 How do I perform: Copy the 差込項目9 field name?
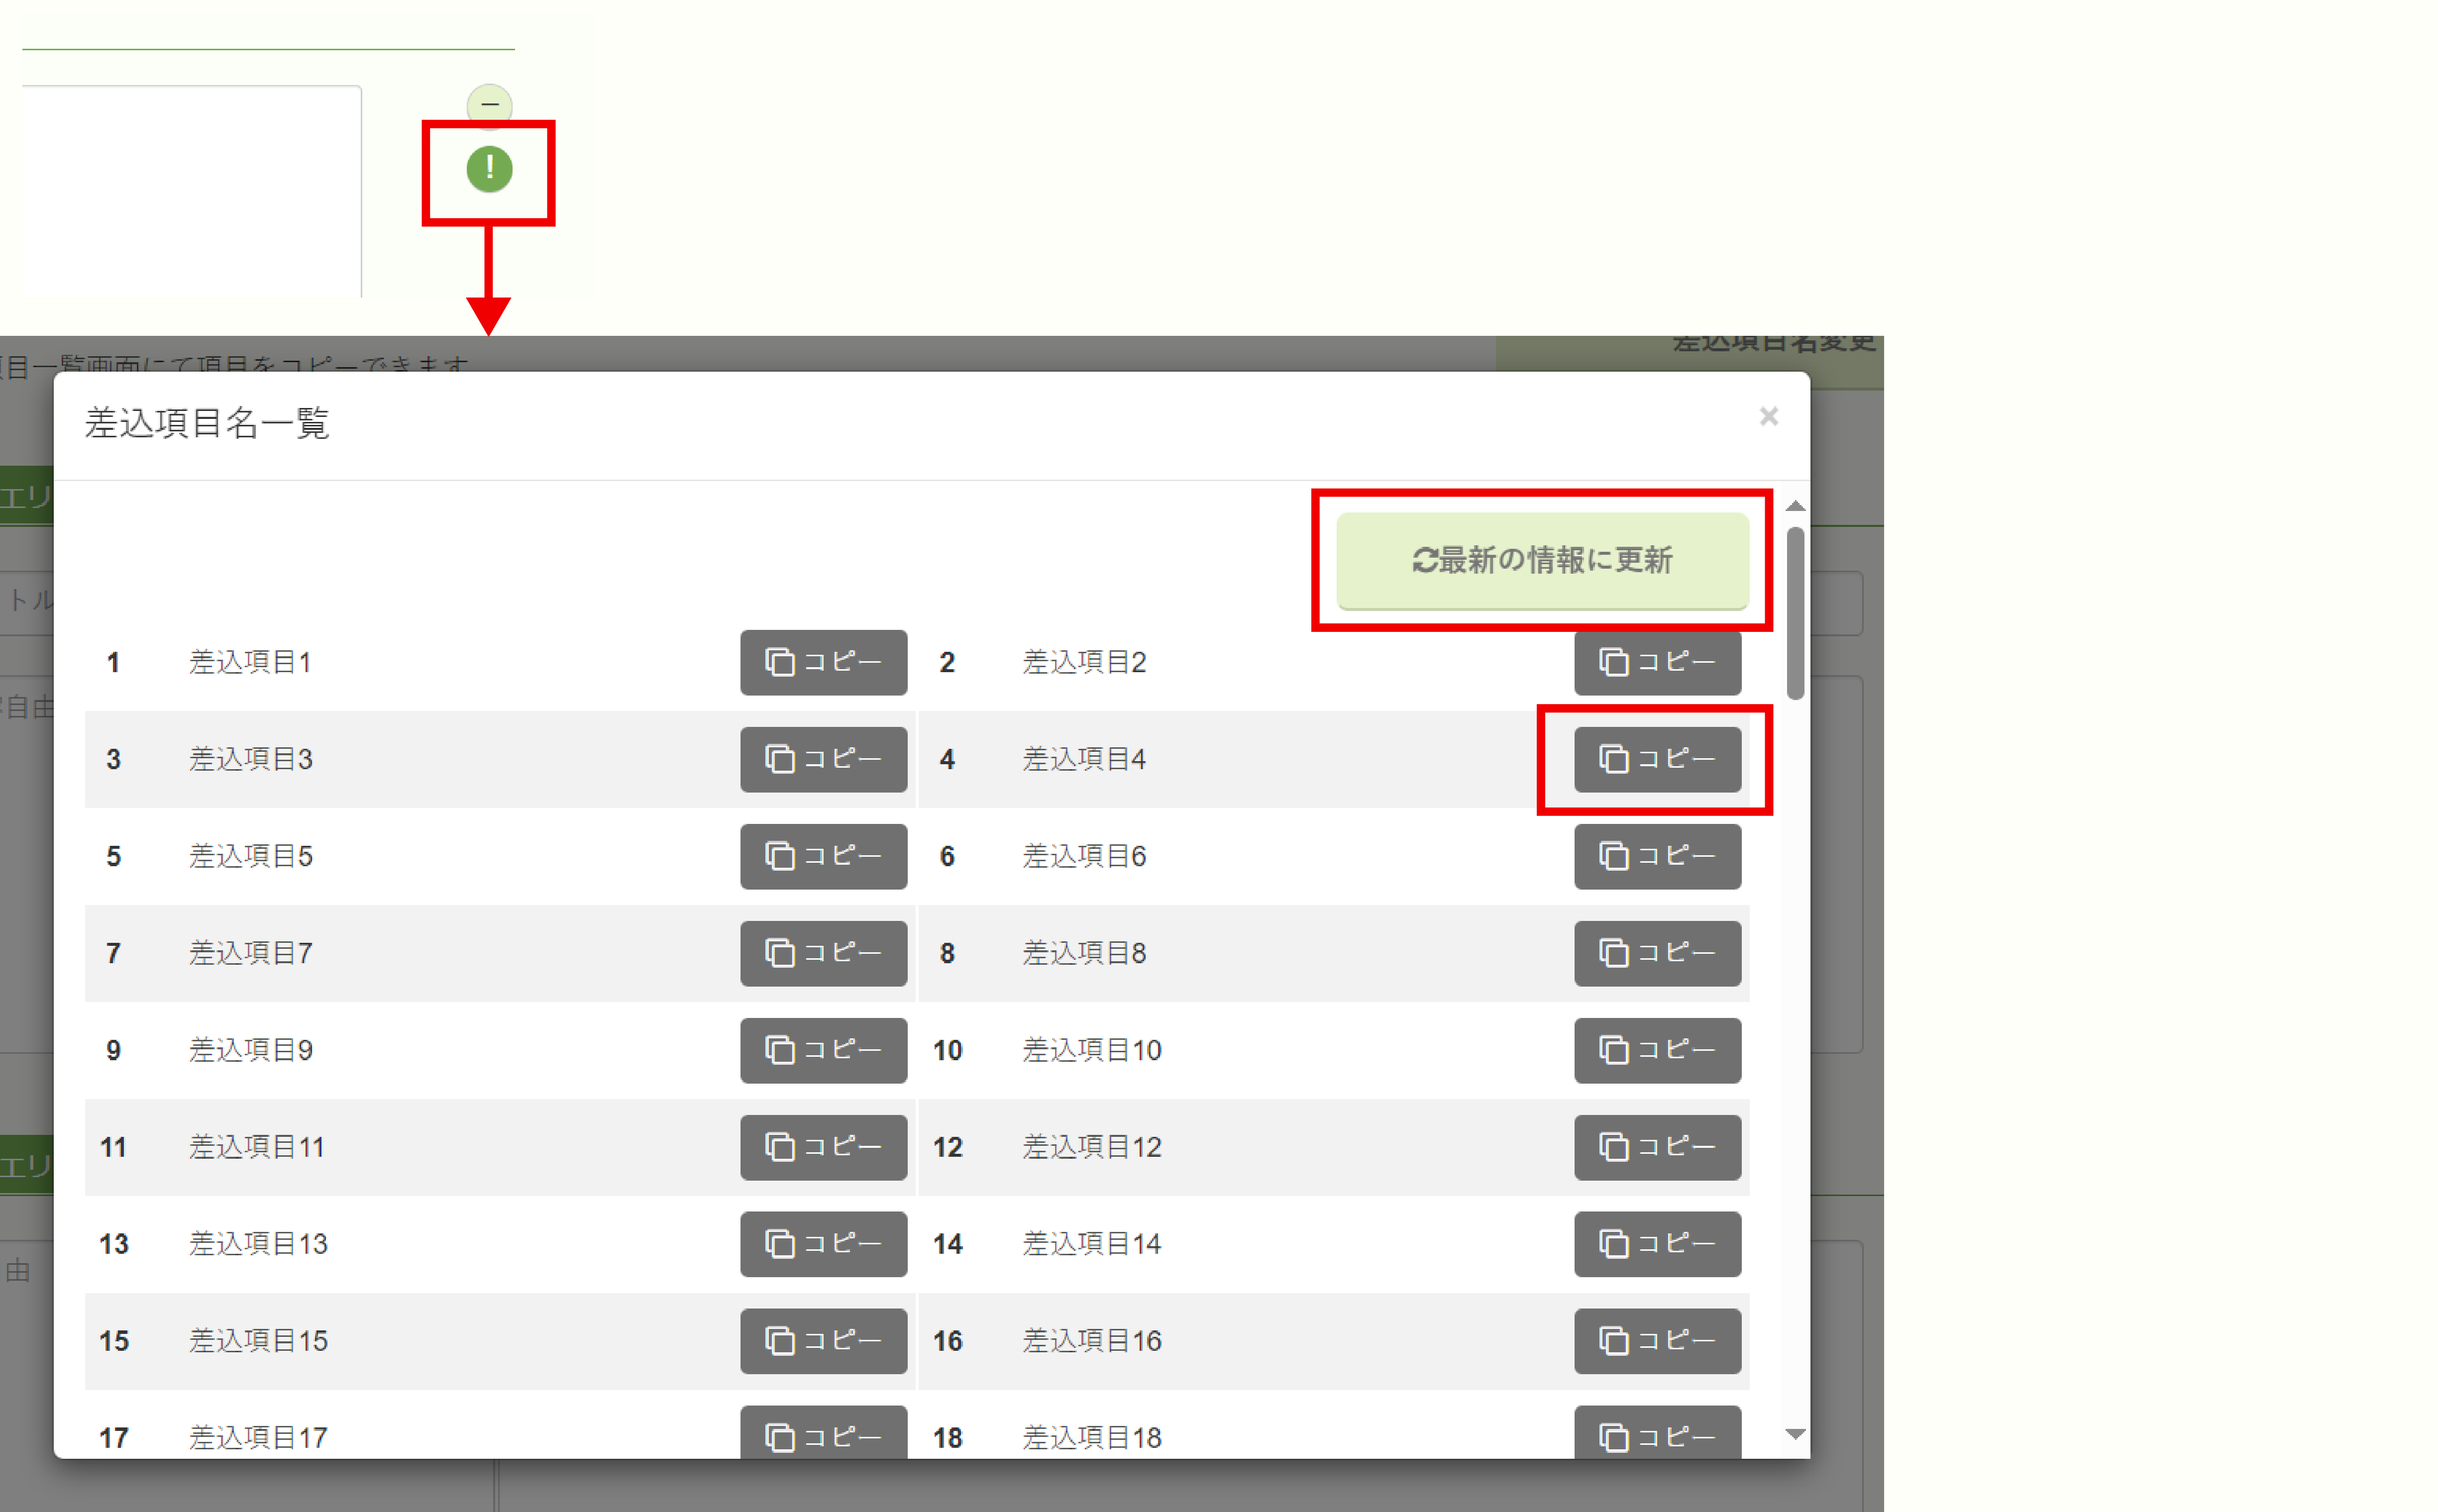(x=823, y=1050)
